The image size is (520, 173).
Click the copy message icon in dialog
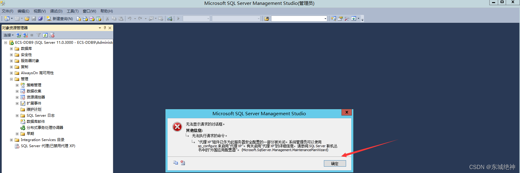click(175, 163)
